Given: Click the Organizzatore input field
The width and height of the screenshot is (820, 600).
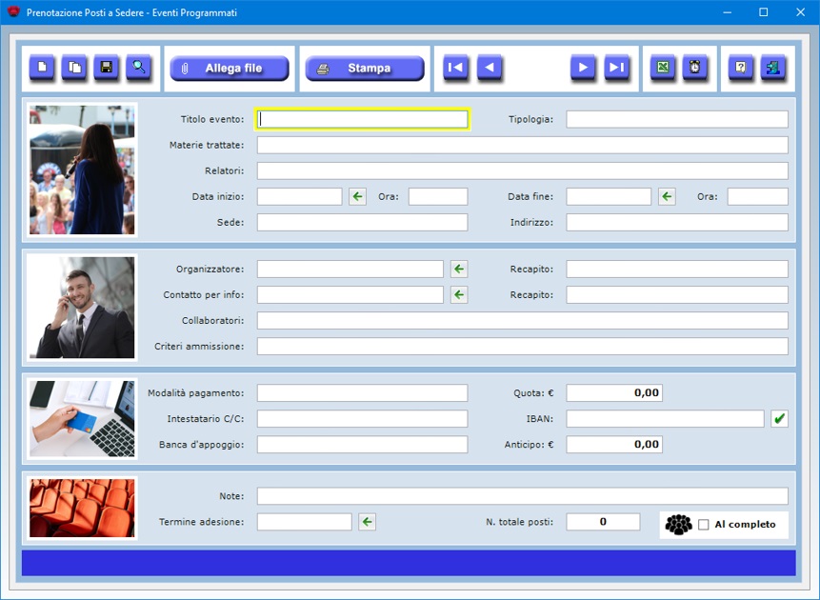Looking at the screenshot, I should point(350,269).
